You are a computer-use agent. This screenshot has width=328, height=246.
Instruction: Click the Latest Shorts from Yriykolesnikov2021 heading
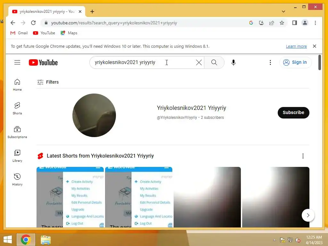pos(100,156)
